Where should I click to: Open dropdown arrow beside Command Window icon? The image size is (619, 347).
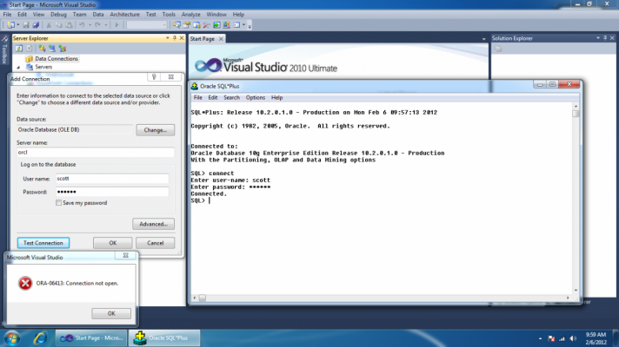pyautogui.click(x=243, y=25)
